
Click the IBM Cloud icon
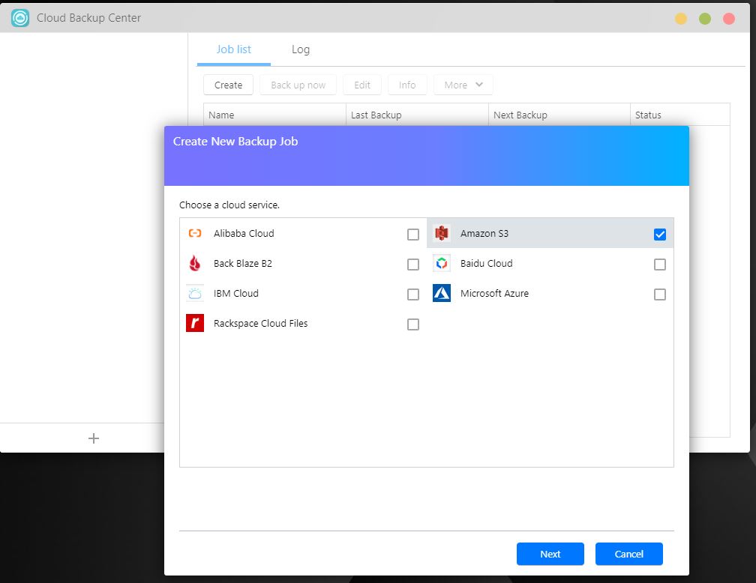click(195, 294)
